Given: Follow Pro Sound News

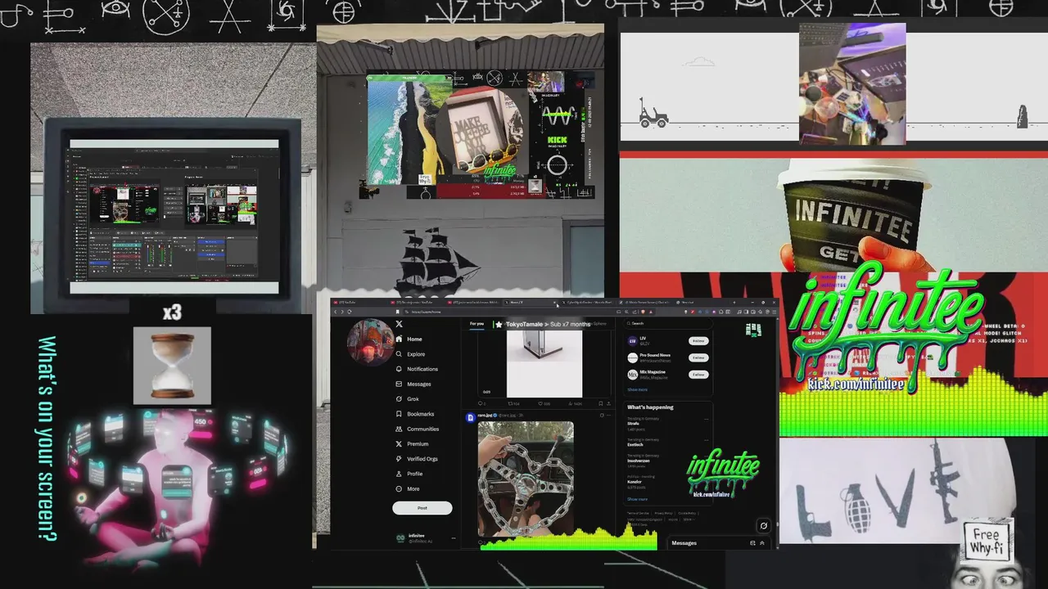Looking at the screenshot, I should 698,357.
